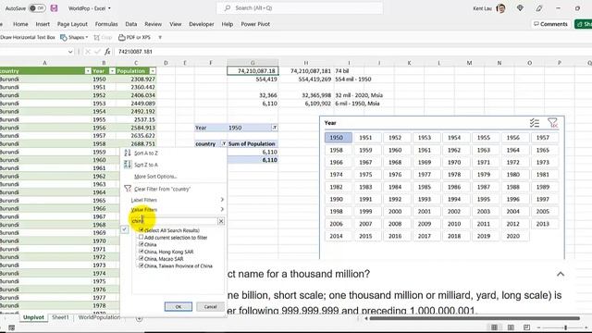Open the Formulas ribbon tab
The height and width of the screenshot is (333, 592).
tap(106, 24)
